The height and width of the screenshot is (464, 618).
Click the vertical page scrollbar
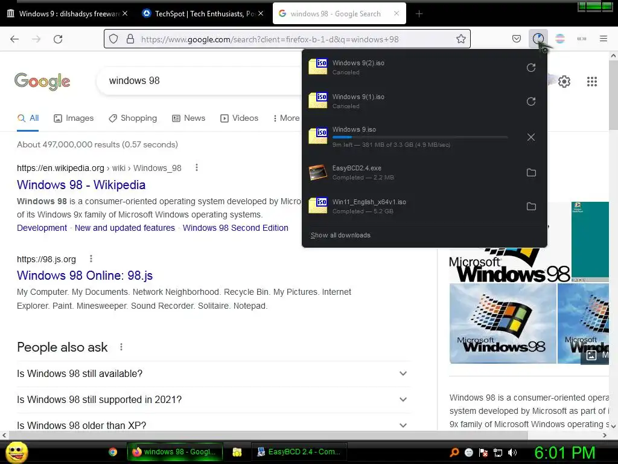tap(613, 95)
